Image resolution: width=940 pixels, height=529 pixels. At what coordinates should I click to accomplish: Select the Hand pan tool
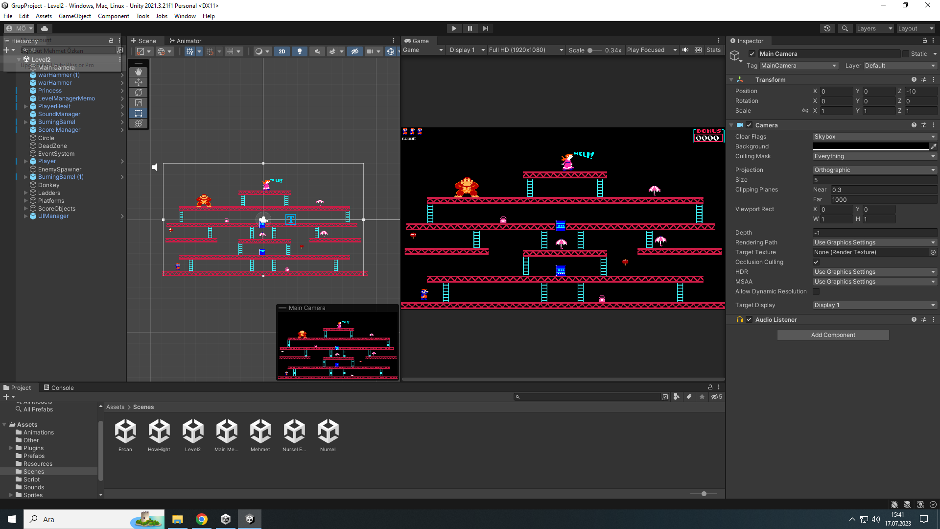point(139,72)
